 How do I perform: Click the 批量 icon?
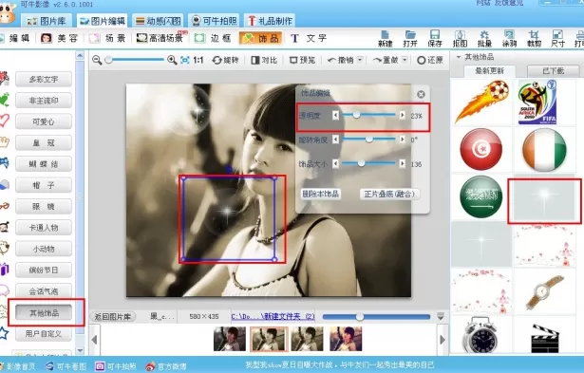[x=484, y=39]
